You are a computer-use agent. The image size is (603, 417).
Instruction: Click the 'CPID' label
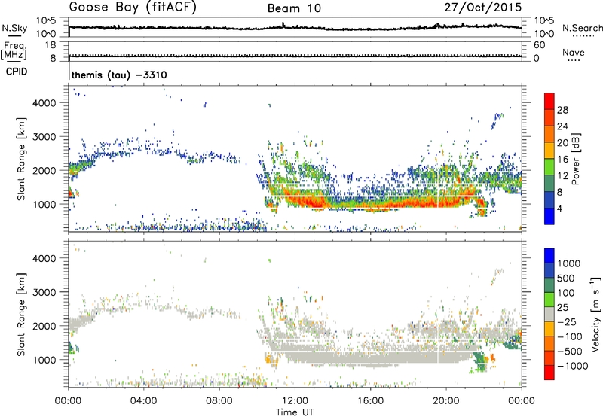[x=17, y=72]
